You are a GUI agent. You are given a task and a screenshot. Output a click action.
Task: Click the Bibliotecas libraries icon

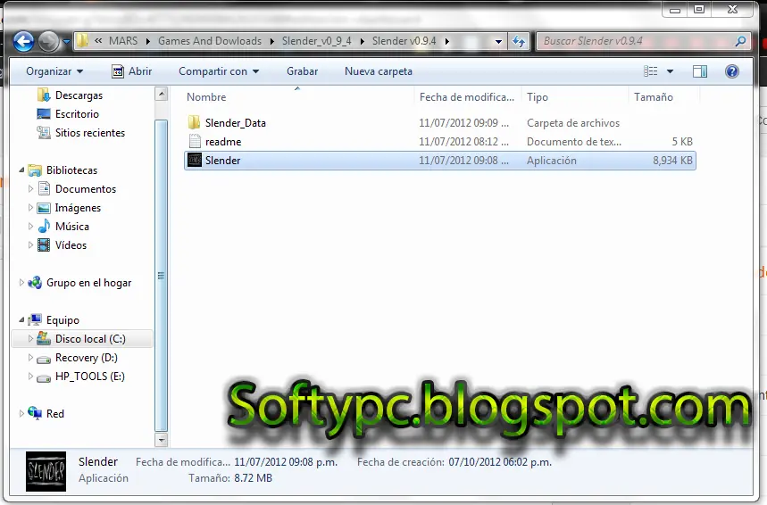tap(35, 170)
